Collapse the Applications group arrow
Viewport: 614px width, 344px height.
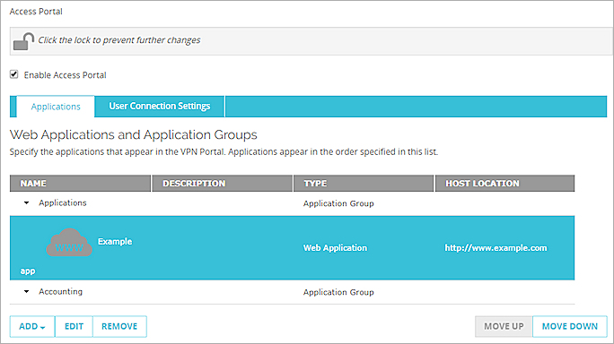[x=26, y=202]
